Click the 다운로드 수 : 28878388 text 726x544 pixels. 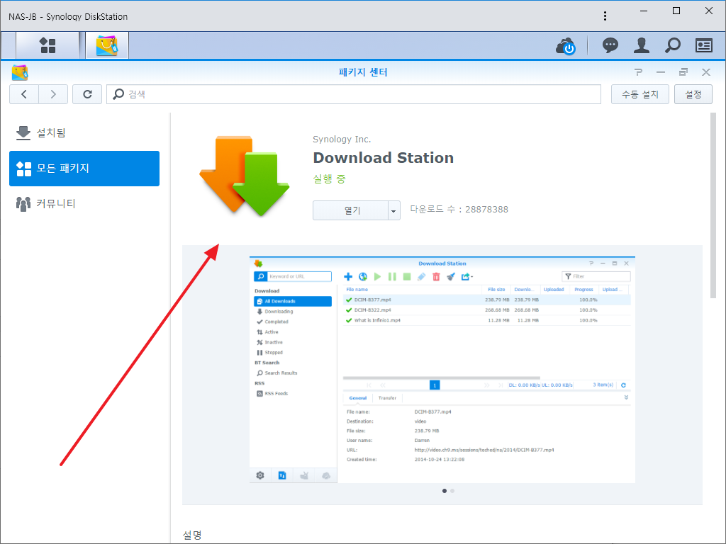click(459, 210)
